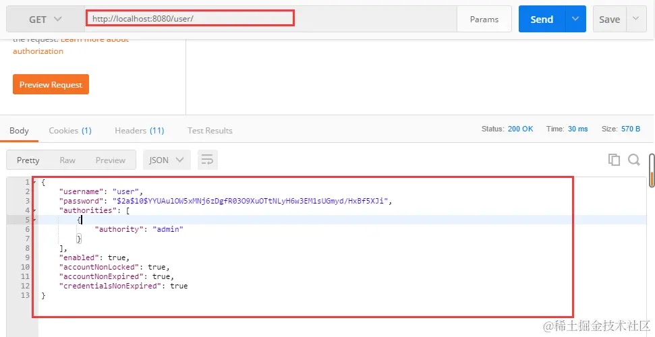
Task: Click the Preview Request button
Action: [x=51, y=84]
